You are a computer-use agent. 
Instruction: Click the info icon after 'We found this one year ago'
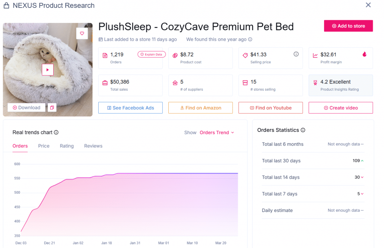coord(250,39)
